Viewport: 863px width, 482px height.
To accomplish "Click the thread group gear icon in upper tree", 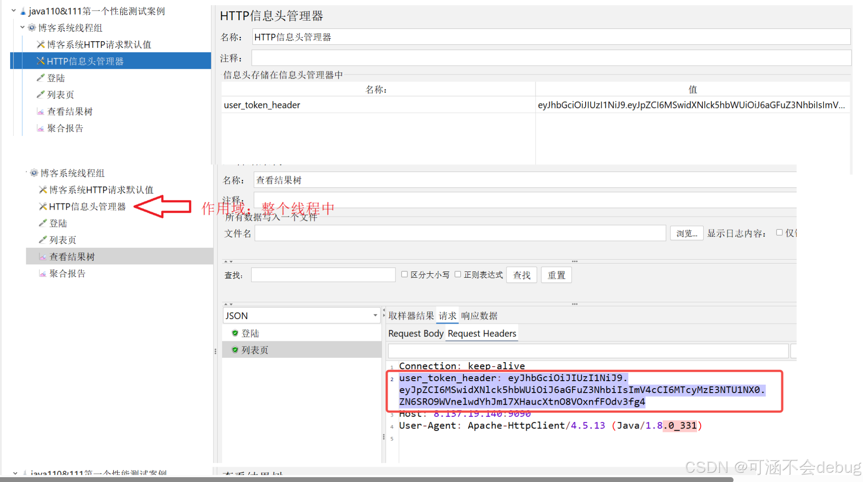I will coord(32,28).
